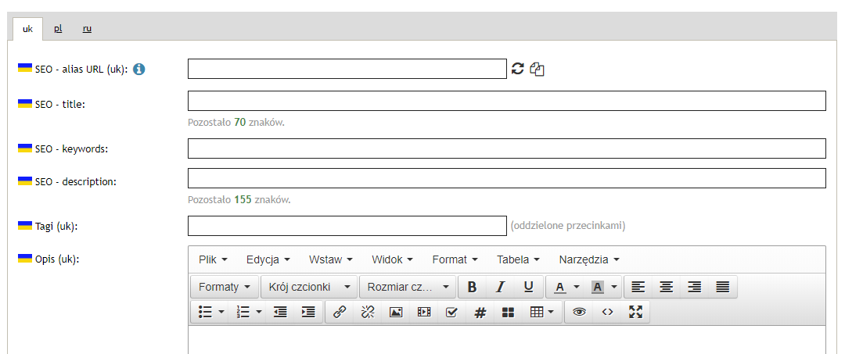Switch the editor to fullscreen
This screenshot has width=845, height=354.
[x=635, y=312]
